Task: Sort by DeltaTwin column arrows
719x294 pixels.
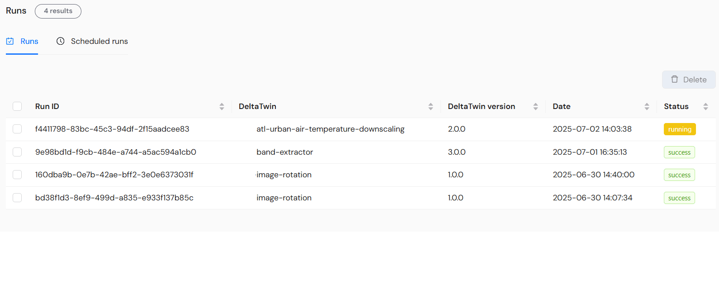Action: click(430, 106)
